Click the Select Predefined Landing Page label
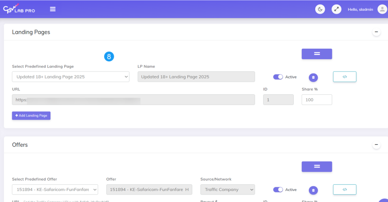This screenshot has width=388, height=202. pos(43,67)
